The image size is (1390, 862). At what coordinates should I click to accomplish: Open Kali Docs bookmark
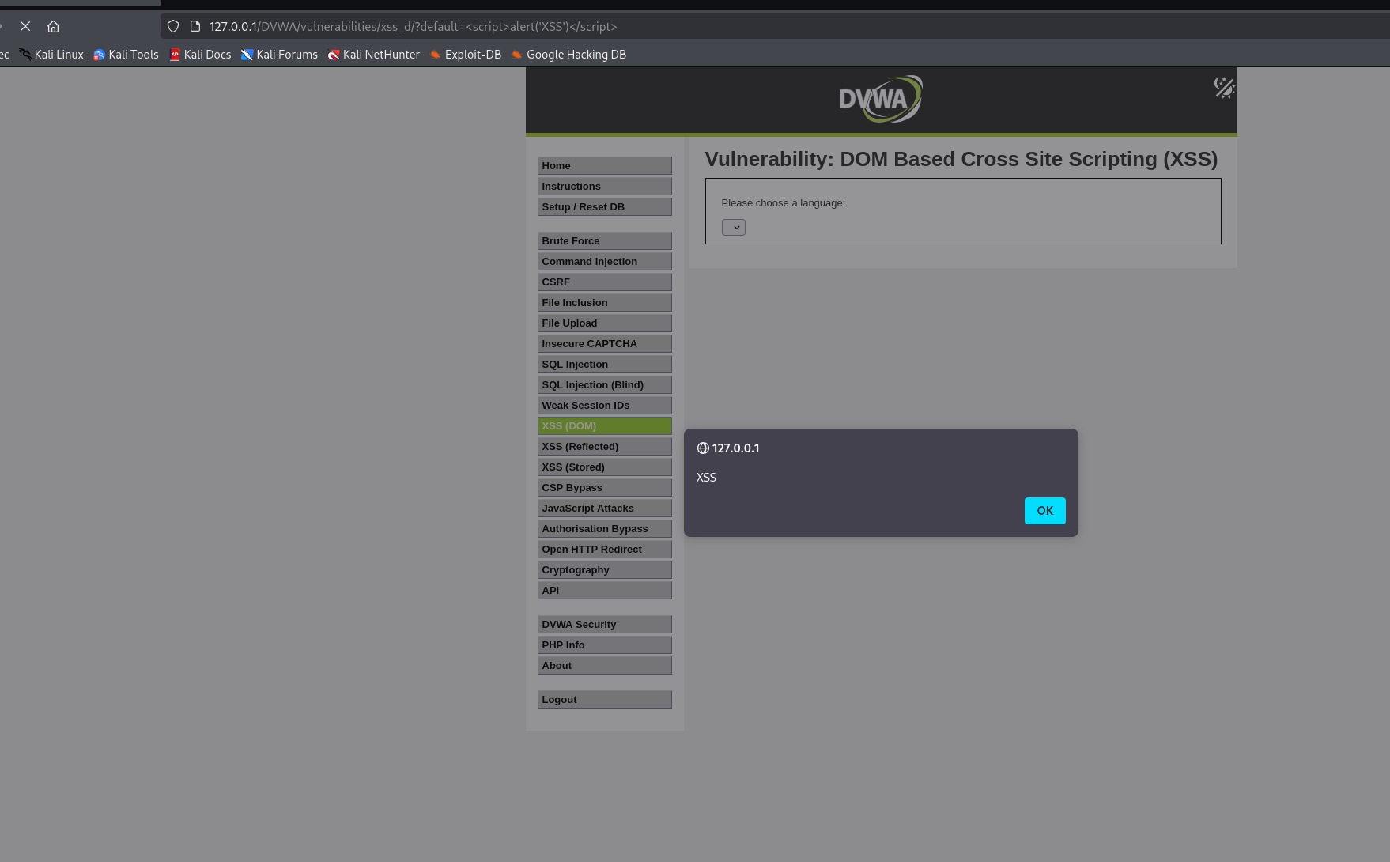(x=200, y=55)
